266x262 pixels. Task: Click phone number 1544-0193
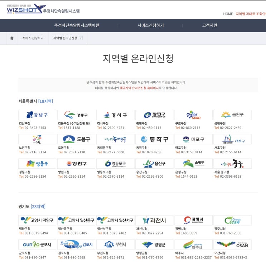(189, 177)
